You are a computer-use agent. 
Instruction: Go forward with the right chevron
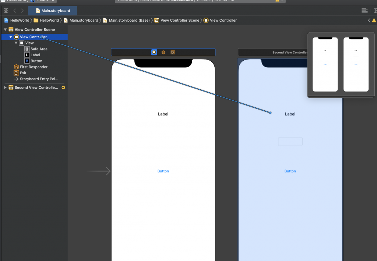(x=22, y=11)
